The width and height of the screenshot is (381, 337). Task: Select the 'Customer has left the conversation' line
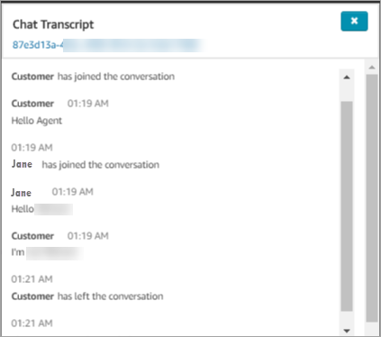(x=87, y=296)
